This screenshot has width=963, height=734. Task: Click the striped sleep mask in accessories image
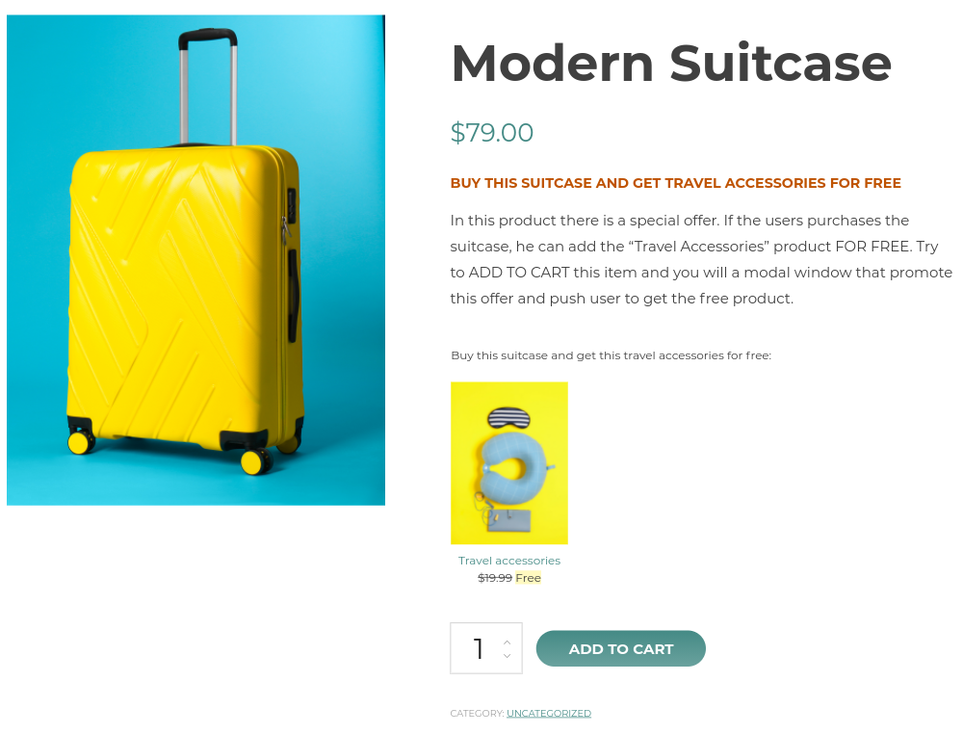508,418
